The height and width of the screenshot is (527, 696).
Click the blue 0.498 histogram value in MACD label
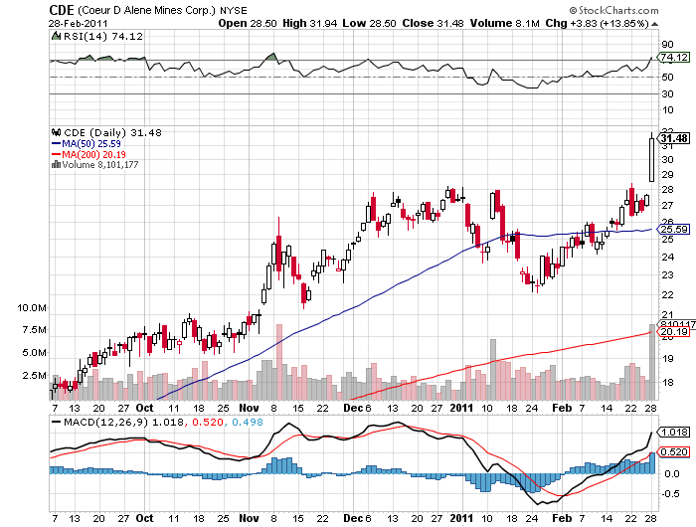(x=248, y=422)
